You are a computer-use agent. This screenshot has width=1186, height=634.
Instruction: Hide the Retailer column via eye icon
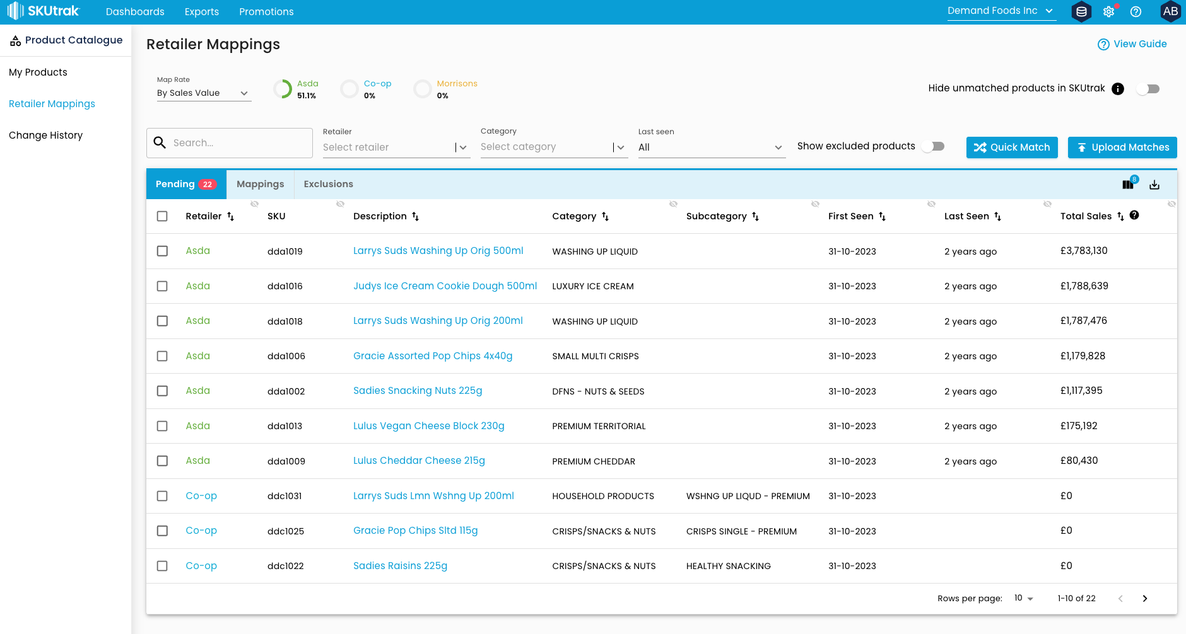pyautogui.click(x=254, y=204)
